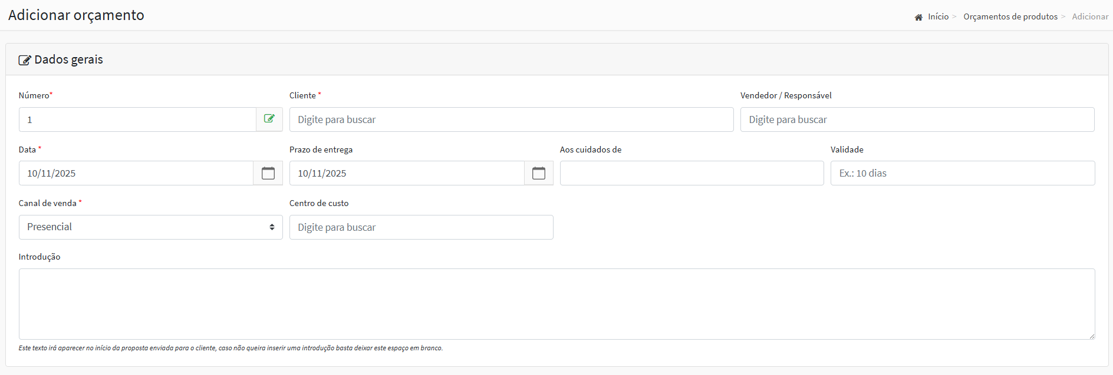Click inside the Introdução text area

556,304
